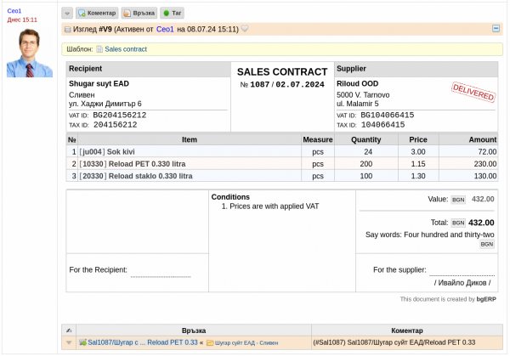Screen dimensions: 510x356
Task: Open the Sok kivi item link
Action: (x=122, y=151)
